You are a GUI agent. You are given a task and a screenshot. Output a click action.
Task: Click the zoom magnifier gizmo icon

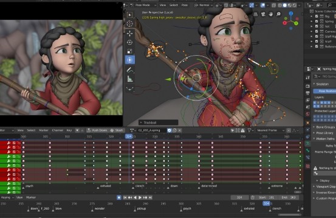(278, 14)
